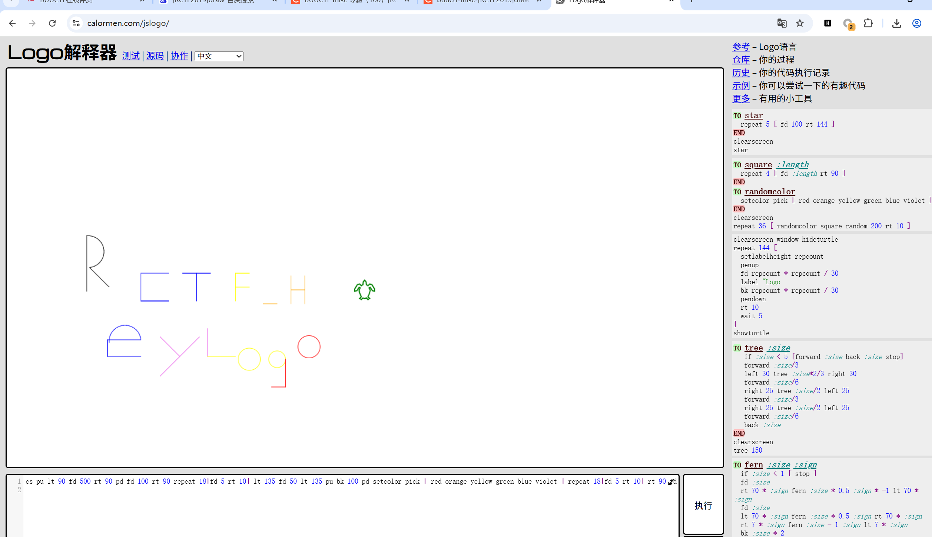This screenshot has height=537, width=932.
Task: Click the editor expand arrow icon
Action: coord(671,482)
